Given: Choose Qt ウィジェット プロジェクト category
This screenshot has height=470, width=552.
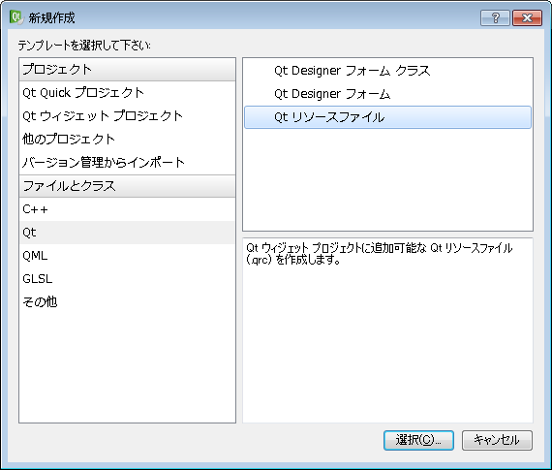Looking at the screenshot, I should [127, 116].
